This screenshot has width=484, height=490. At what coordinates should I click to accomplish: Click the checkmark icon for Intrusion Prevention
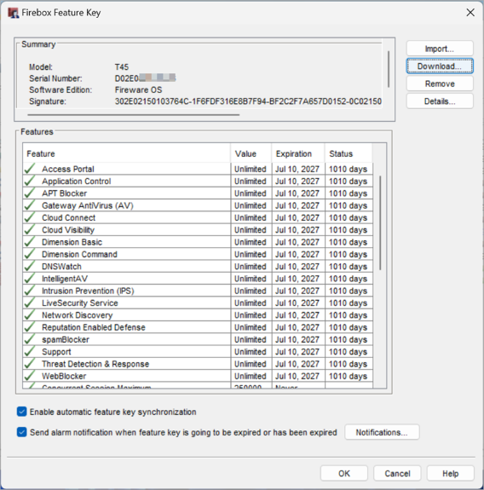coord(30,291)
